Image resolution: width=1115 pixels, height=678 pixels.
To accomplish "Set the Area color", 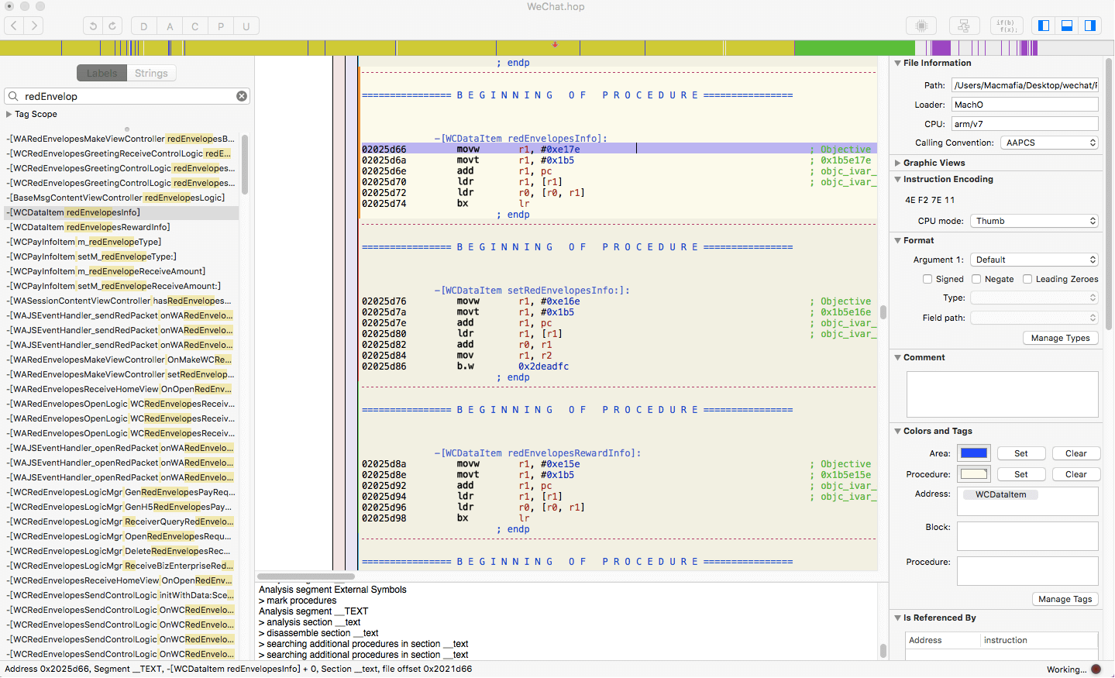I will (1020, 453).
